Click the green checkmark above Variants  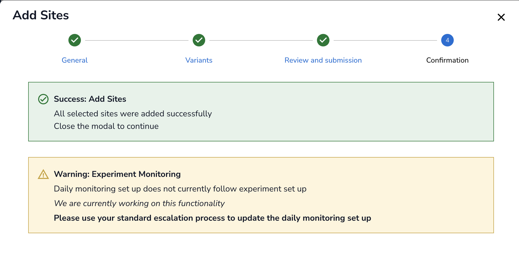(199, 40)
